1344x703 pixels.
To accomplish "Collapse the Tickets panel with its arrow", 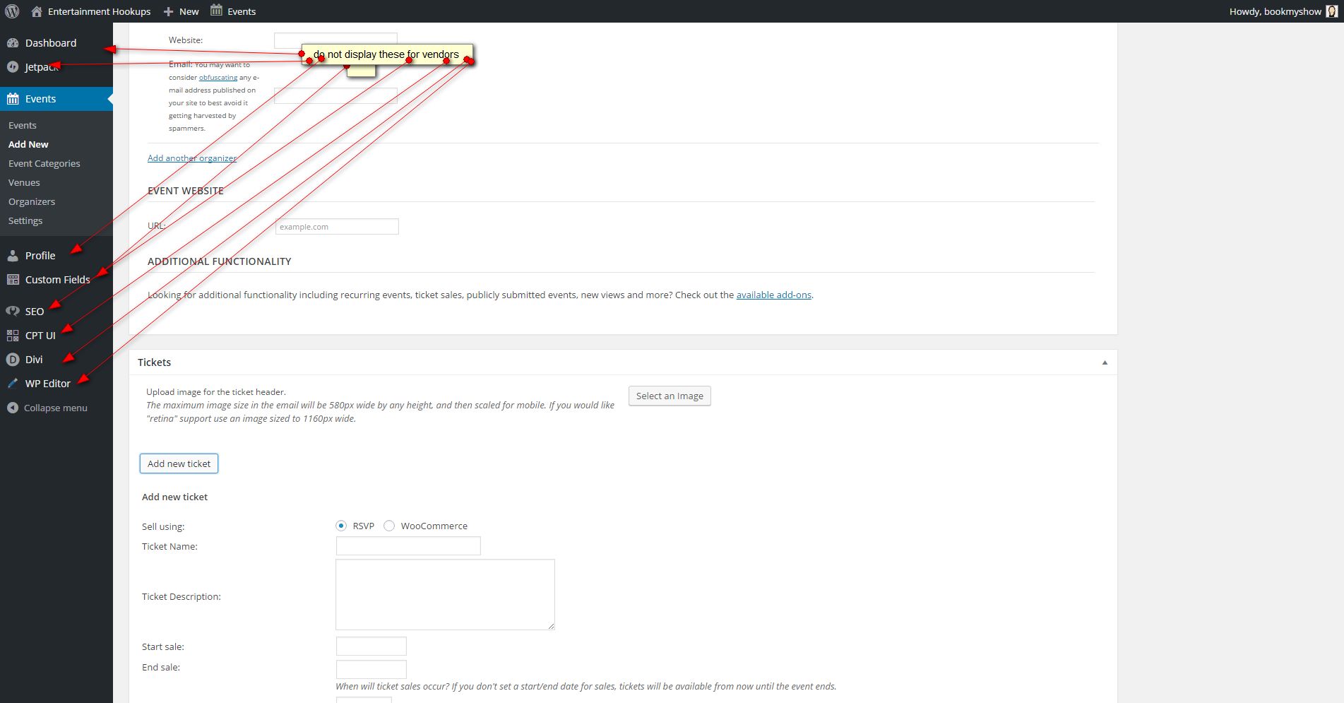I will 1105,362.
